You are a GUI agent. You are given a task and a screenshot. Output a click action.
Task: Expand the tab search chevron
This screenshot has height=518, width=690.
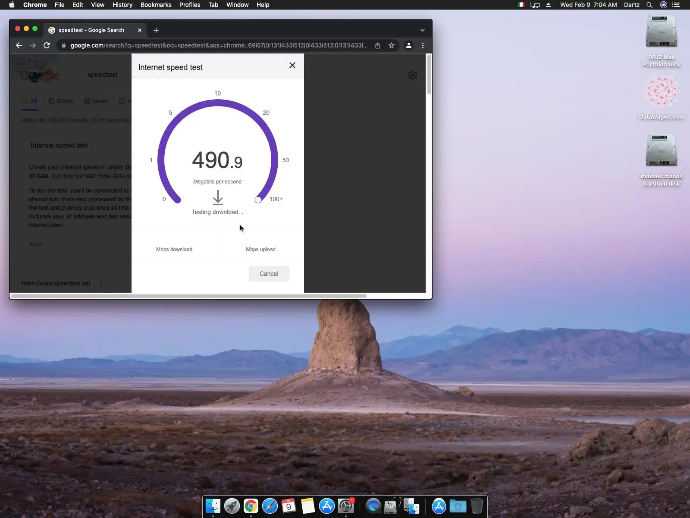[423, 30]
